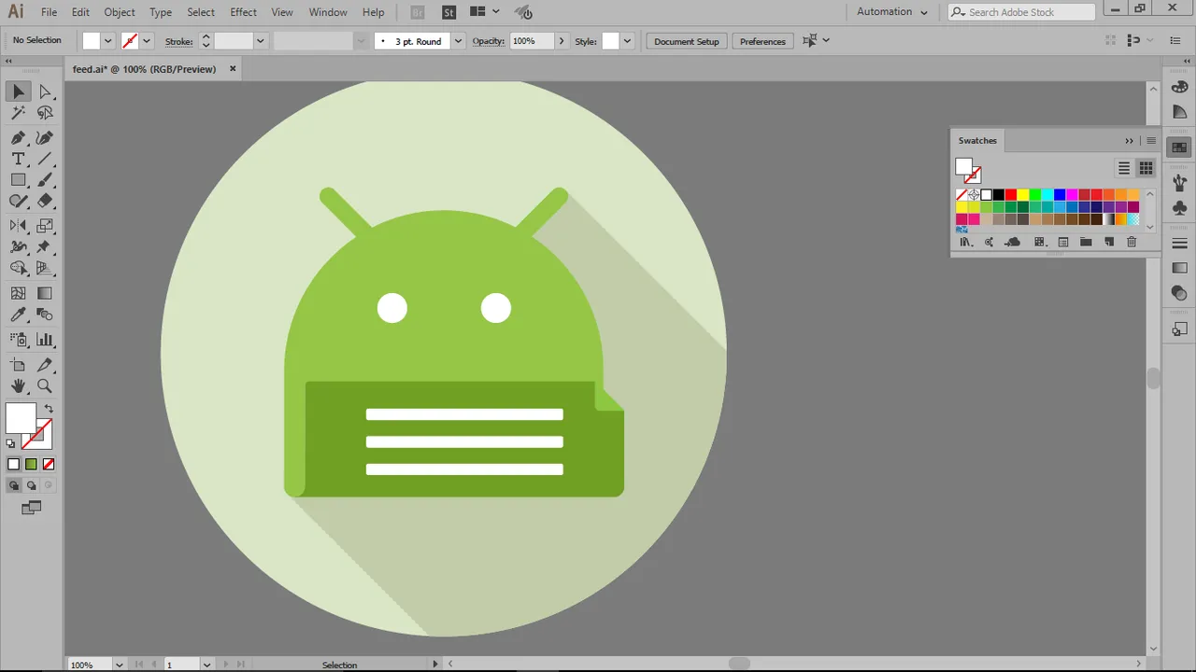Select the Eyedropper tool

[19, 315]
